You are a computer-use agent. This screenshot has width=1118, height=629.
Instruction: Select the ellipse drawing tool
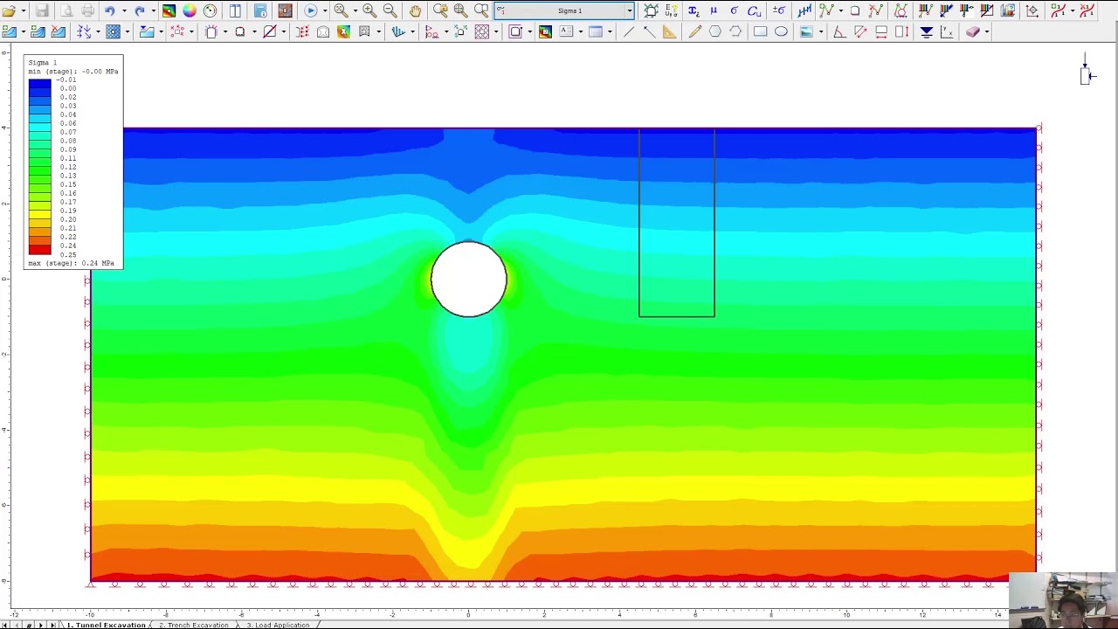(x=781, y=31)
